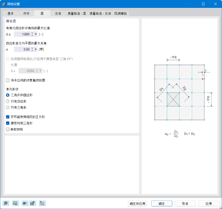Enable 映射网格 checkbox
This screenshot has width=222, height=209.
pos(8,129)
